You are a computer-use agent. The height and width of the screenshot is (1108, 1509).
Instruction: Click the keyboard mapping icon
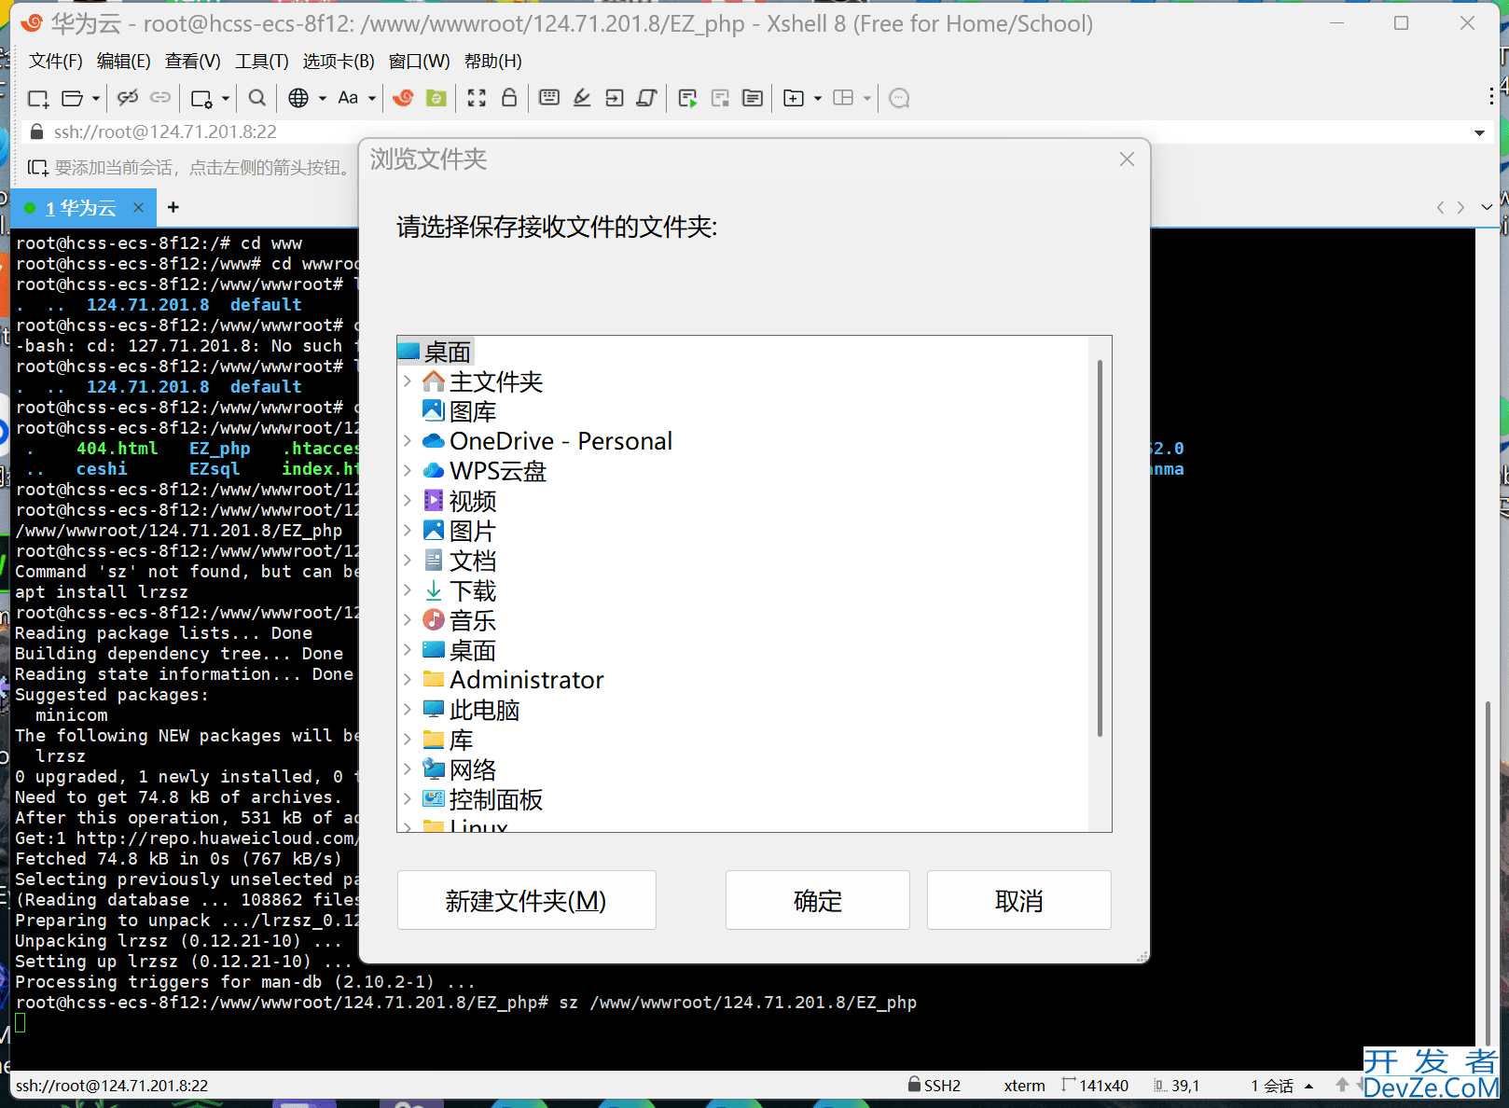click(x=549, y=97)
